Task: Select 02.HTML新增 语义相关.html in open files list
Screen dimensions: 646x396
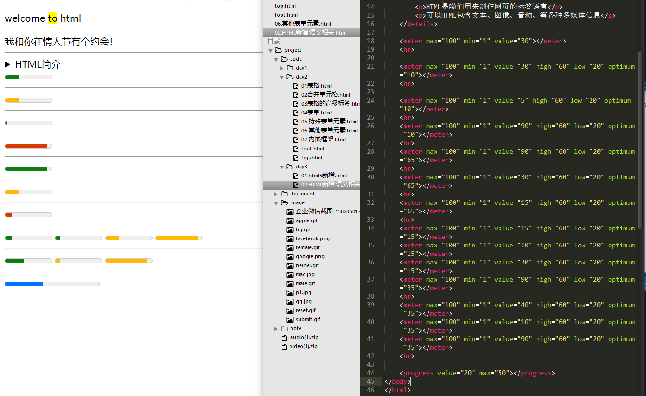Action: click(x=311, y=33)
